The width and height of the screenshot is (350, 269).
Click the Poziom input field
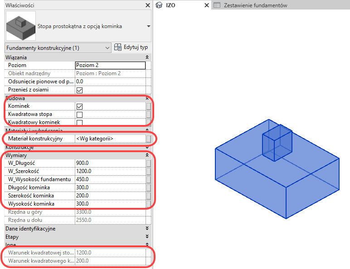(x=110, y=65)
